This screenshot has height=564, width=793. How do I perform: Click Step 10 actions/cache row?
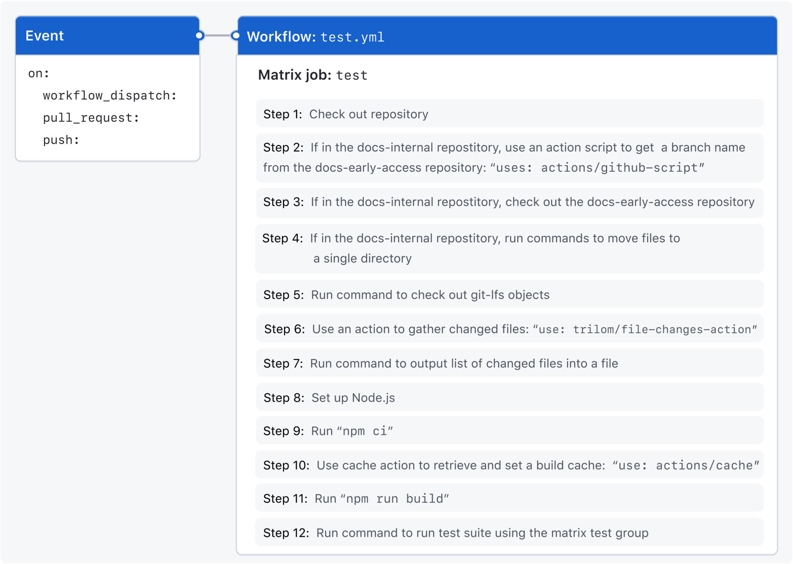(x=509, y=465)
